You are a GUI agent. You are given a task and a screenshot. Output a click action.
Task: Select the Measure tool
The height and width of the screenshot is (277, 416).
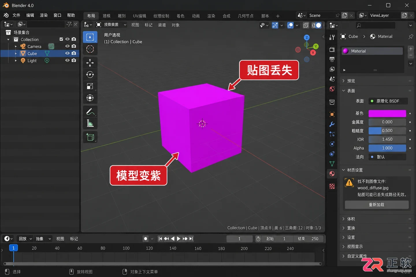(90, 123)
